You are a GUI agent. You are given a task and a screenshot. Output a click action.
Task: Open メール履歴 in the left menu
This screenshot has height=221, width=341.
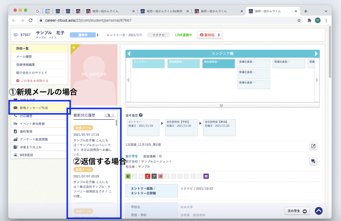24,57
